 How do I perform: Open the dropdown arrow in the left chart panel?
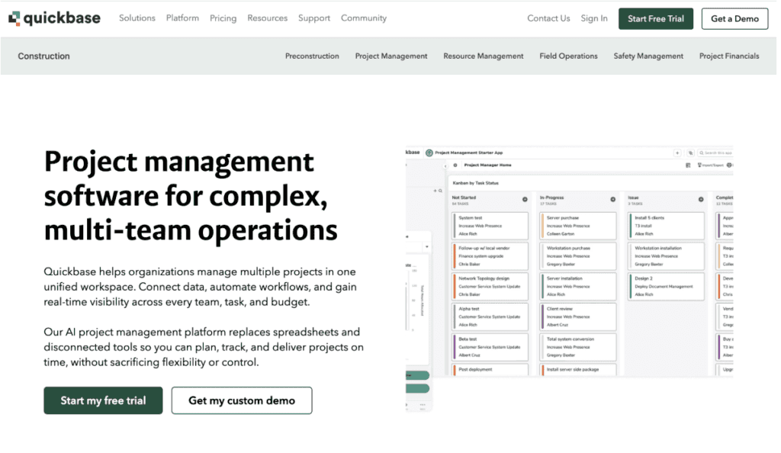pyautogui.click(x=426, y=246)
